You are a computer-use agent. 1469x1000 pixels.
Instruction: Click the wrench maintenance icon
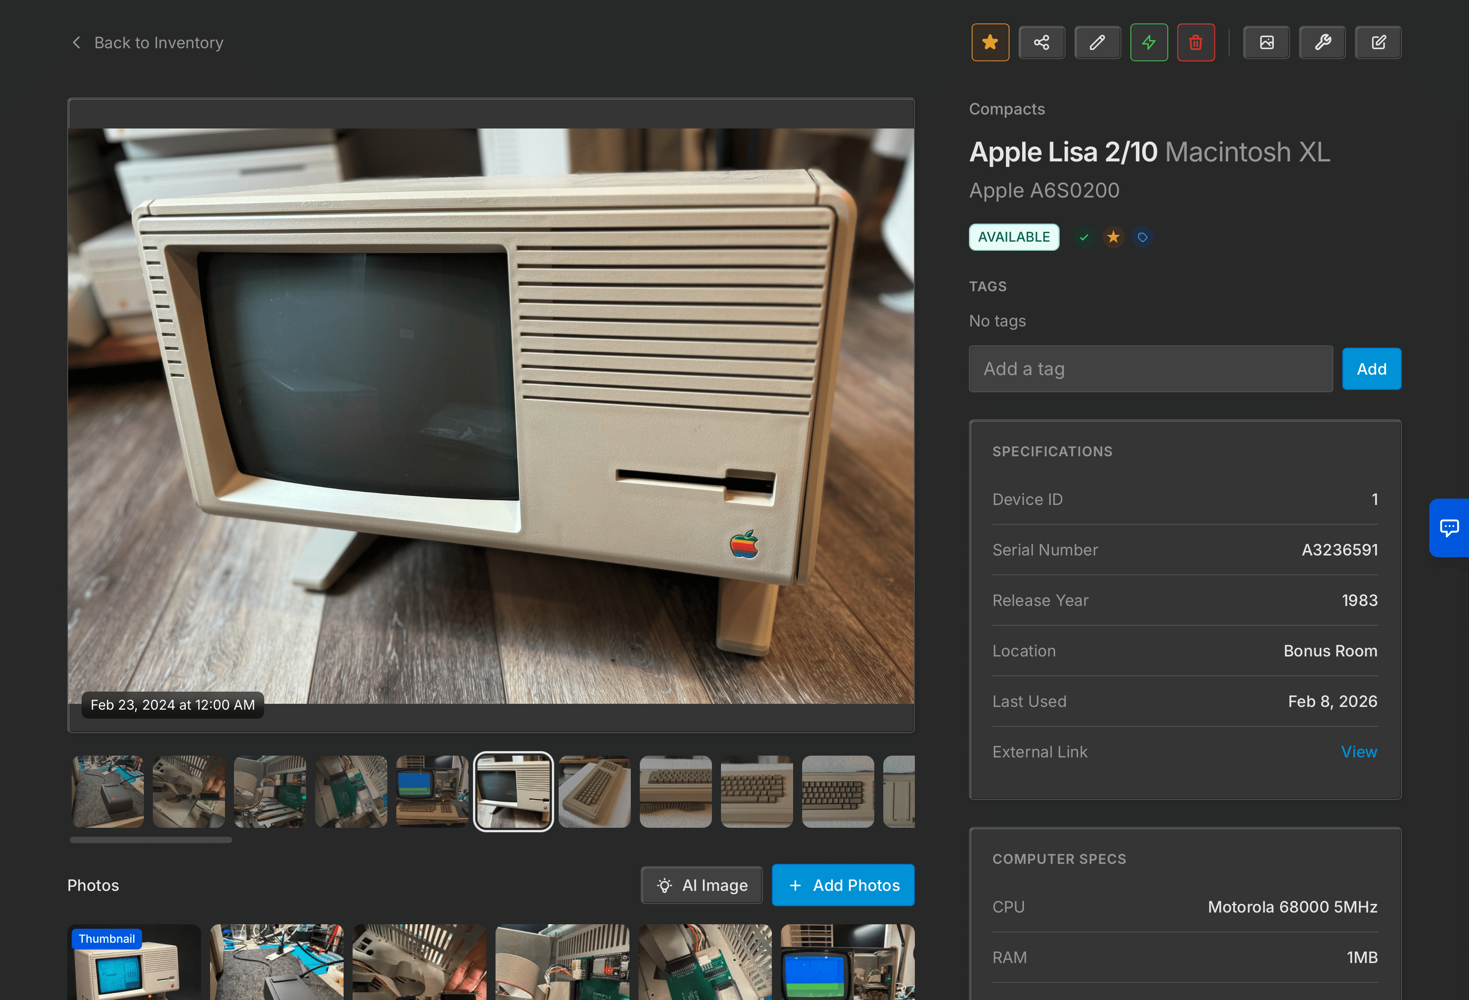1322,42
